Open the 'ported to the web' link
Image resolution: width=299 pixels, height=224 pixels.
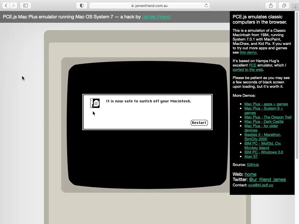pyautogui.click(x=248, y=69)
